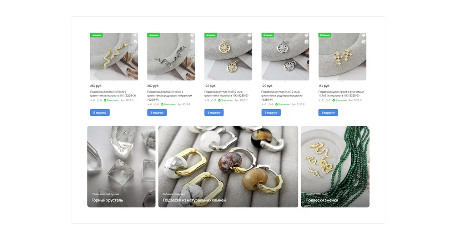Click compare icon on silver round pendant
Image resolution: width=457 pixels, height=240 pixels.
tap(307, 42)
